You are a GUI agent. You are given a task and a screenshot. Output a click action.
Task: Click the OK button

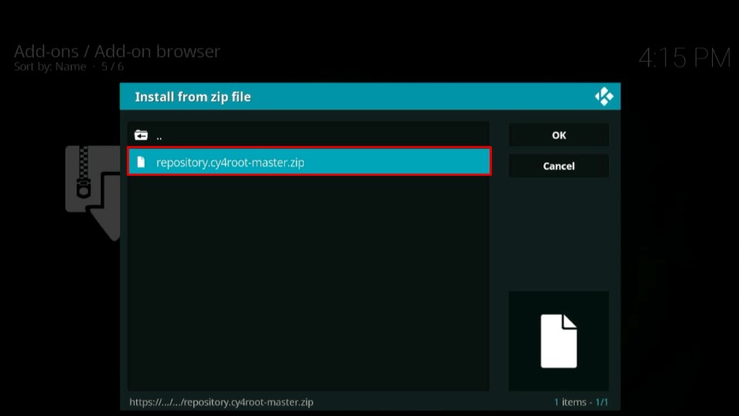click(559, 136)
